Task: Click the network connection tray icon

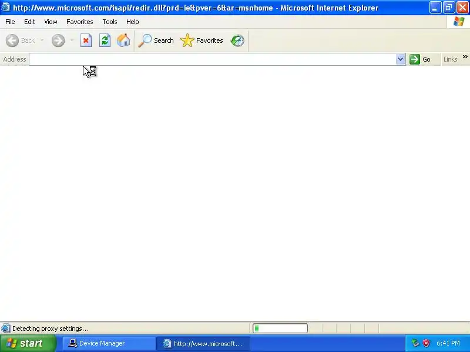Action: coord(415,343)
